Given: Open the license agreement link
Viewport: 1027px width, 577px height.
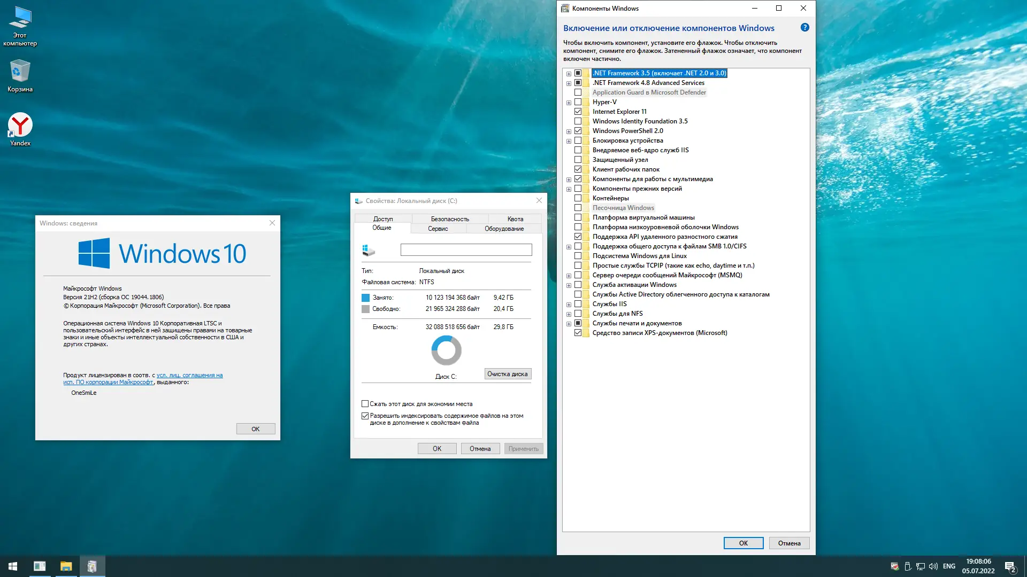Looking at the screenshot, I should tap(189, 375).
